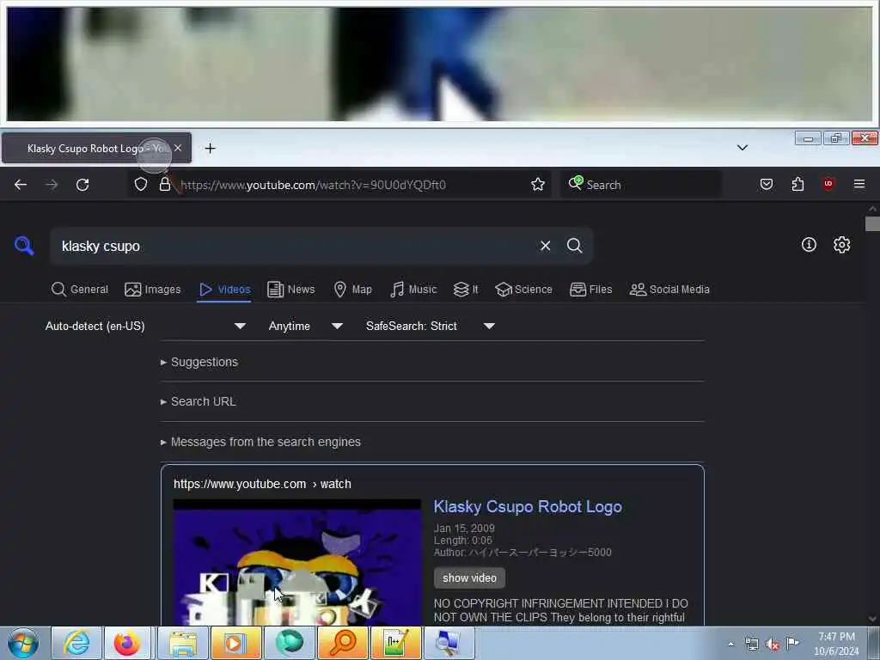Open search preferences gear
The height and width of the screenshot is (660, 880).
(841, 245)
